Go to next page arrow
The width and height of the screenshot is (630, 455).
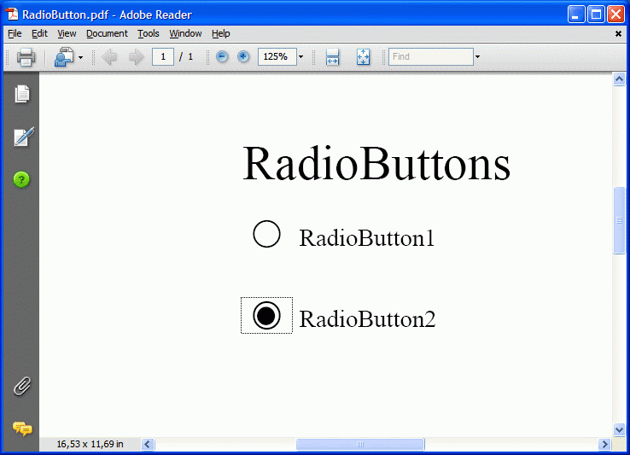tap(137, 57)
